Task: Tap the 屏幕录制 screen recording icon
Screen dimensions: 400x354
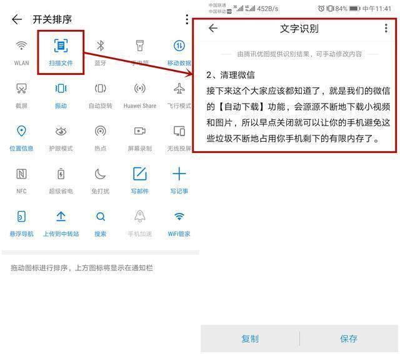Action: (140, 131)
